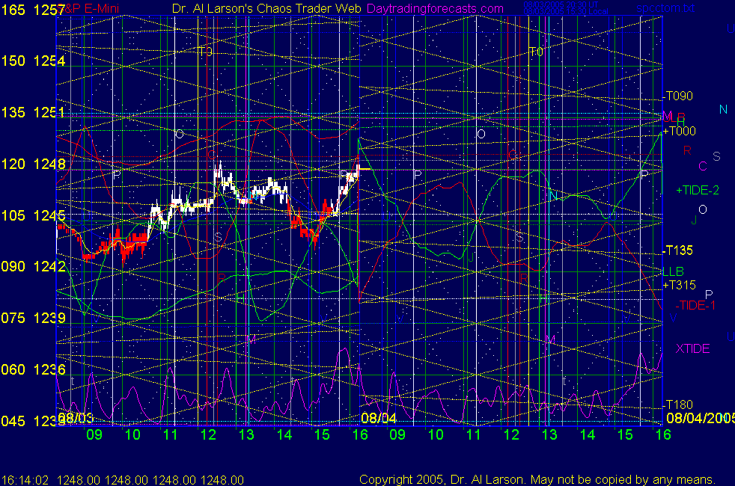
Task: Click the "-T135" level label
Action: [678, 250]
